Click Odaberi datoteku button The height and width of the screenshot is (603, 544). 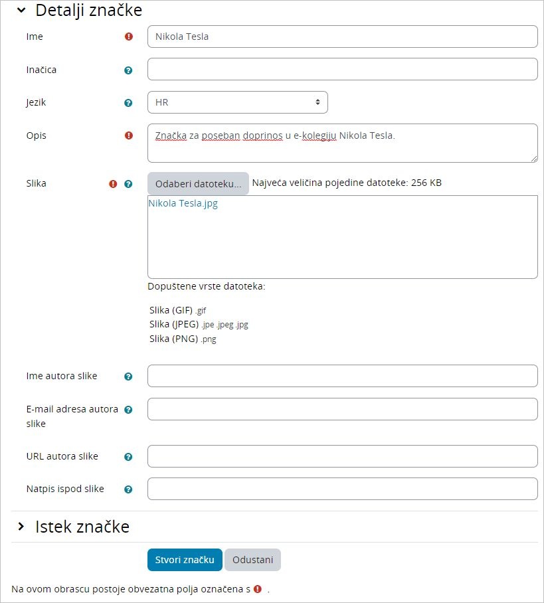tap(198, 183)
